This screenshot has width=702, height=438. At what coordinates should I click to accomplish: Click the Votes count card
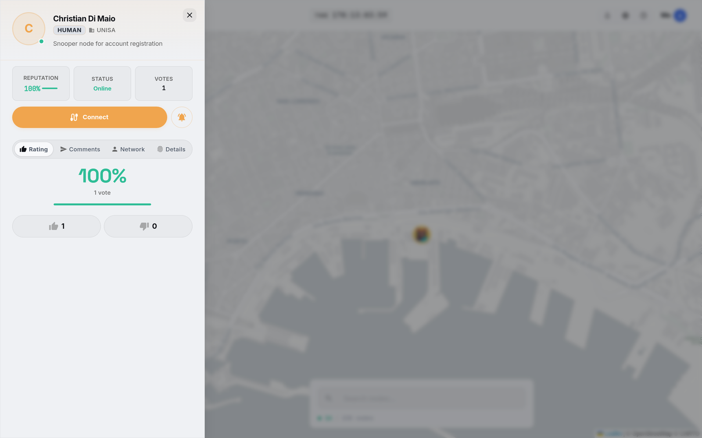coord(164,84)
